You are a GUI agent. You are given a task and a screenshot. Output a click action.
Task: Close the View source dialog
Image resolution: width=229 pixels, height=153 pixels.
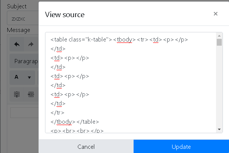click(216, 14)
